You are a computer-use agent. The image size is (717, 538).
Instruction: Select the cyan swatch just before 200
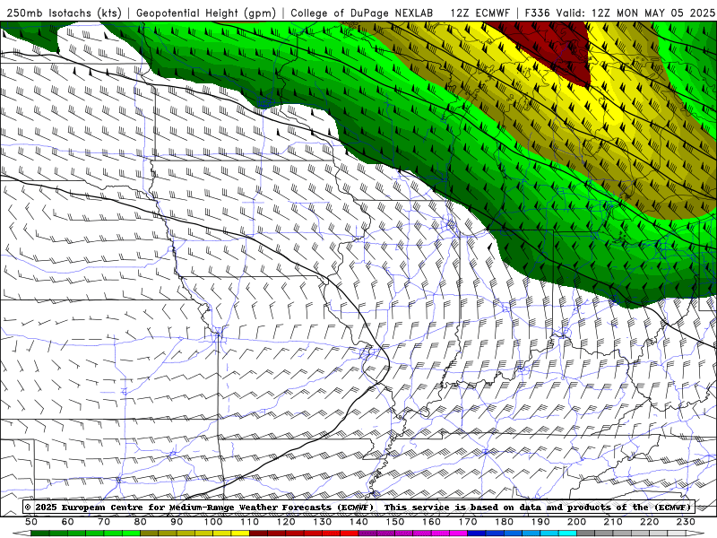point(567,534)
